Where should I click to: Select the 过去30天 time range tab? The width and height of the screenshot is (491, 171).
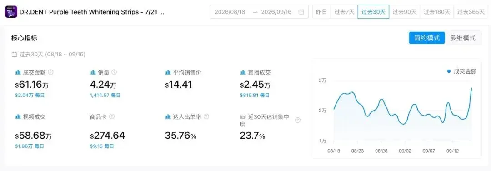pyautogui.click(x=373, y=12)
